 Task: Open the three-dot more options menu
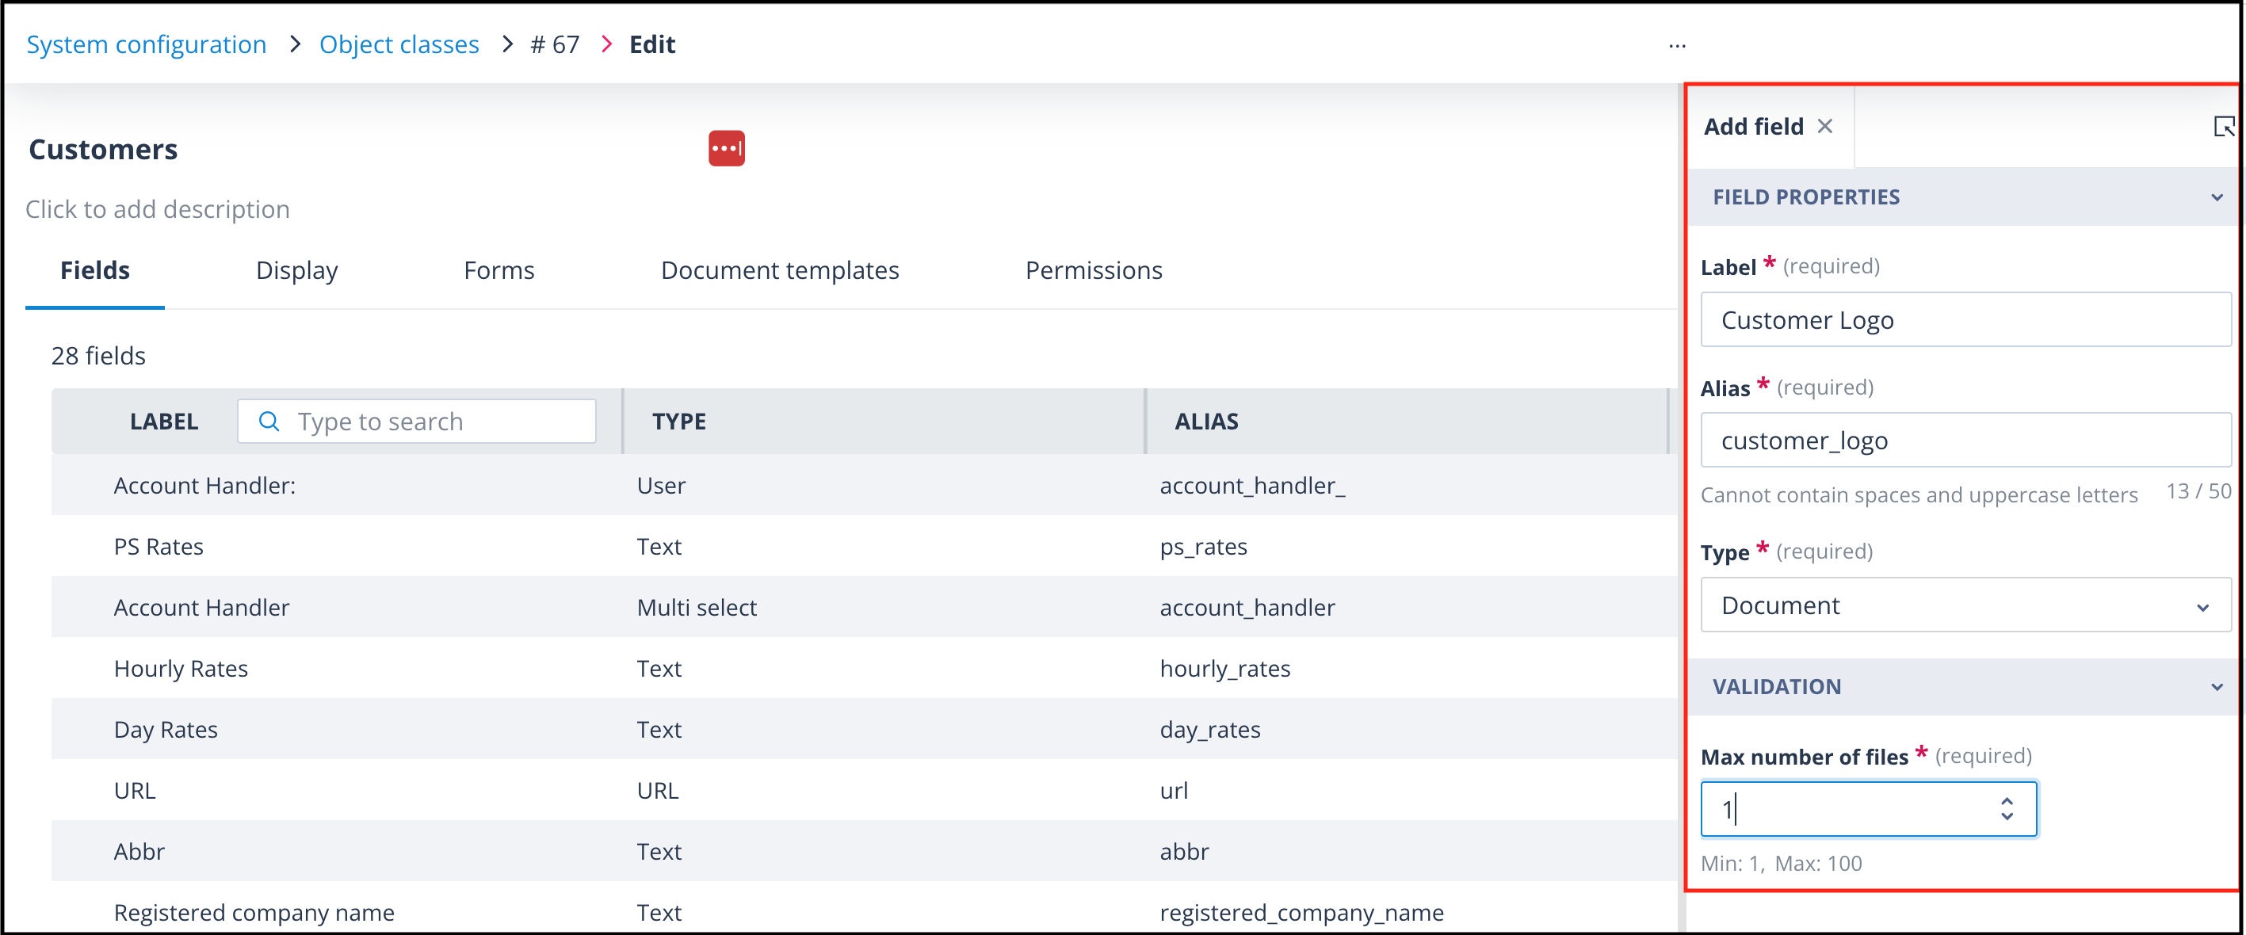click(x=1678, y=45)
